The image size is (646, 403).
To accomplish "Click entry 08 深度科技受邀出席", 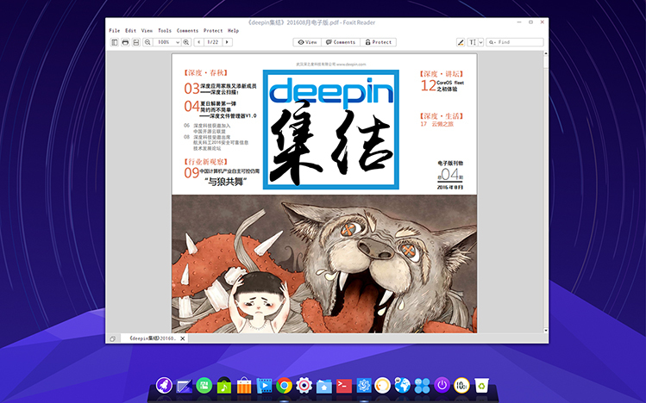I will [x=216, y=142].
